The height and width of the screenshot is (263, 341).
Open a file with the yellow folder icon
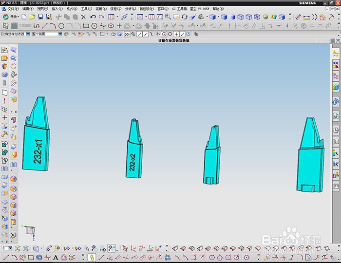click(32, 17)
